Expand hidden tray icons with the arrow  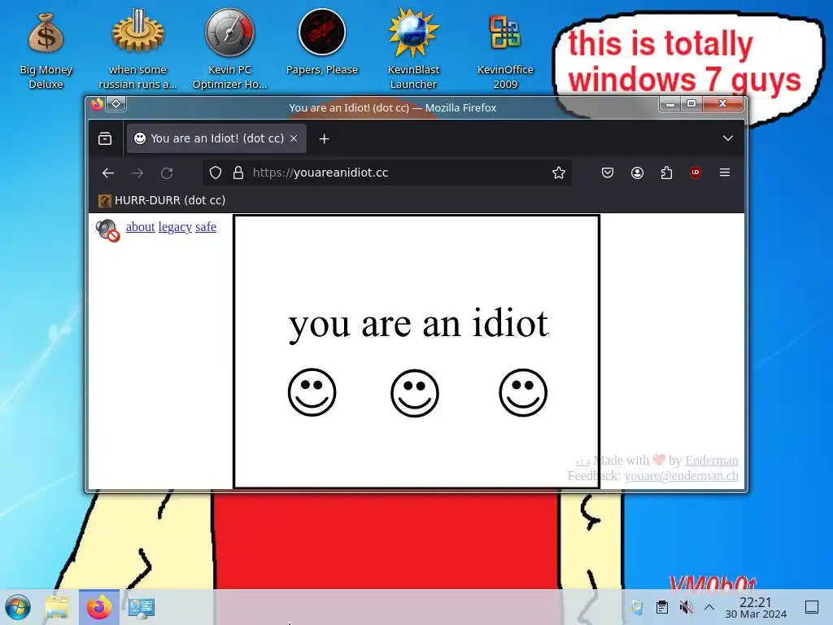click(709, 607)
